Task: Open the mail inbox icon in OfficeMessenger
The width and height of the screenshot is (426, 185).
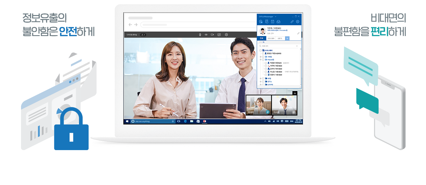Action: 279,22
